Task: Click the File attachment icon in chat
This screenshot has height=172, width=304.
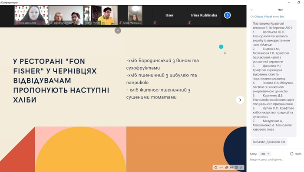Action: [x=292, y=154]
